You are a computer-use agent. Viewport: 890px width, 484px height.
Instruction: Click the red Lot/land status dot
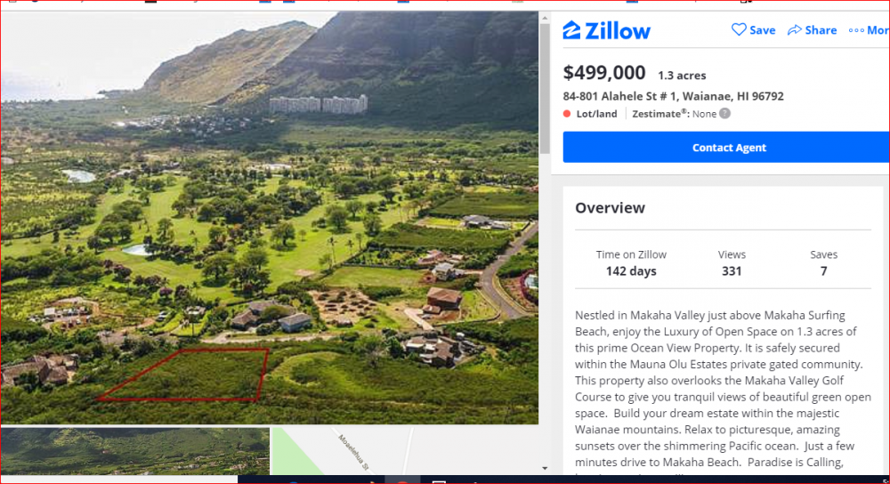[567, 114]
